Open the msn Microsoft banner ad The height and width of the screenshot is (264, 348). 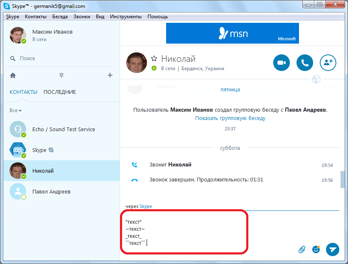point(233,33)
